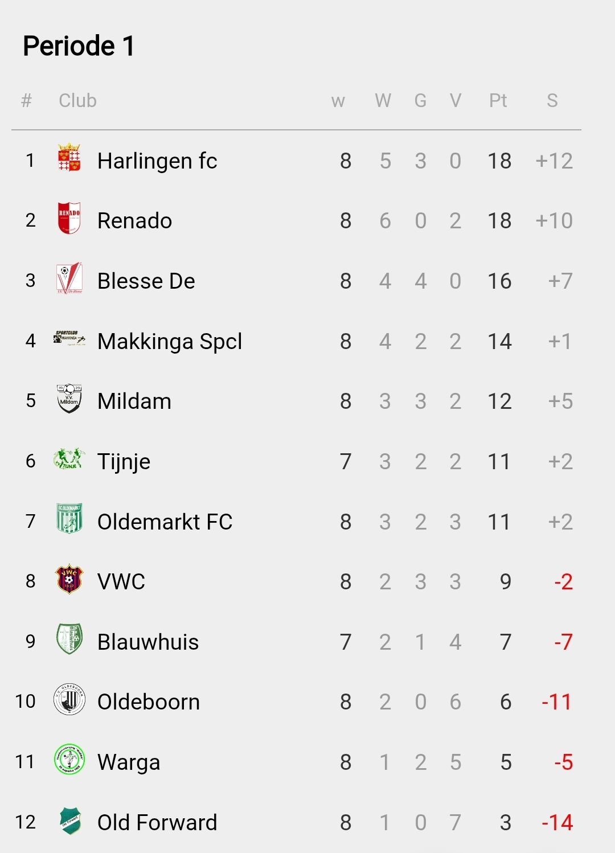
Task: Tap the Renado red shield logo
Action: click(x=69, y=218)
